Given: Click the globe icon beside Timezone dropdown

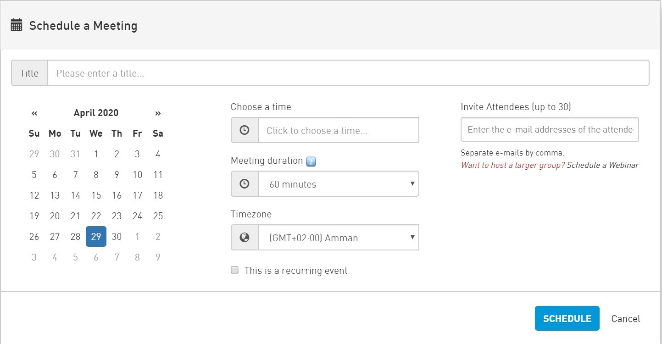Looking at the screenshot, I should click(245, 238).
